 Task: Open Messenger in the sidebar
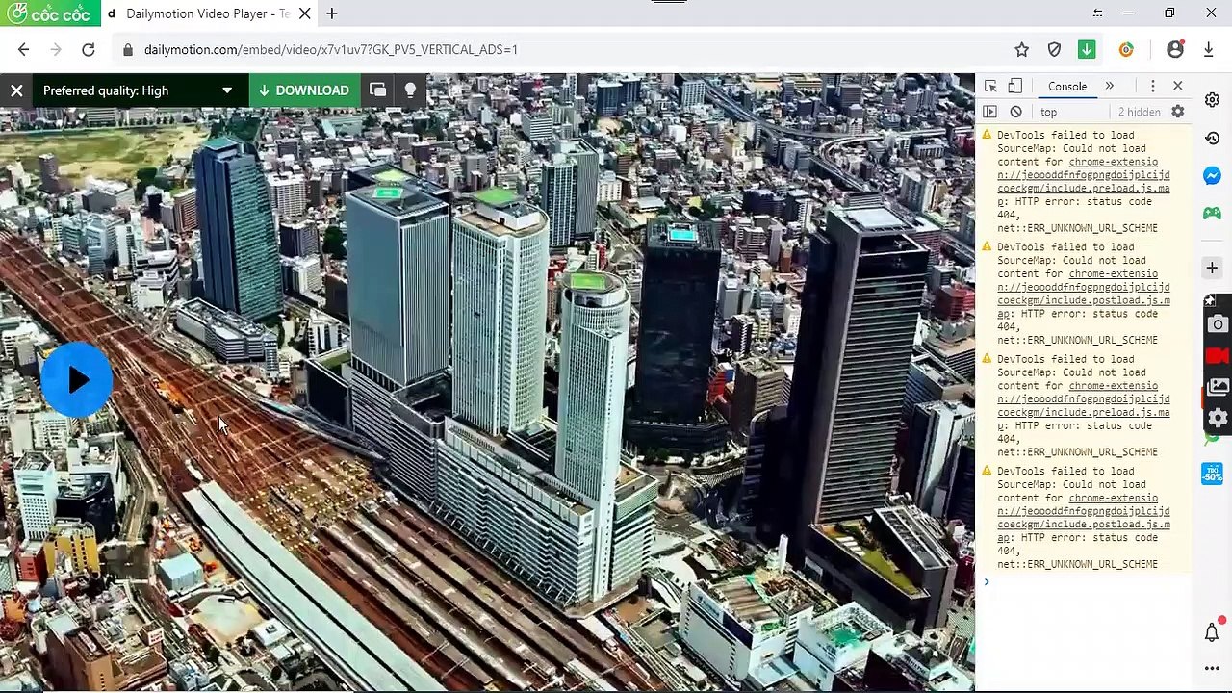pyautogui.click(x=1212, y=176)
